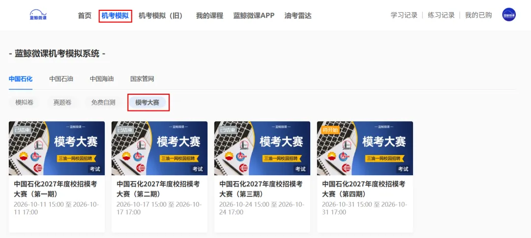This screenshot has height=238, width=531.
Task: Click title 中国石化2027年度校招模考大赛（第一期）
Action: point(56,189)
